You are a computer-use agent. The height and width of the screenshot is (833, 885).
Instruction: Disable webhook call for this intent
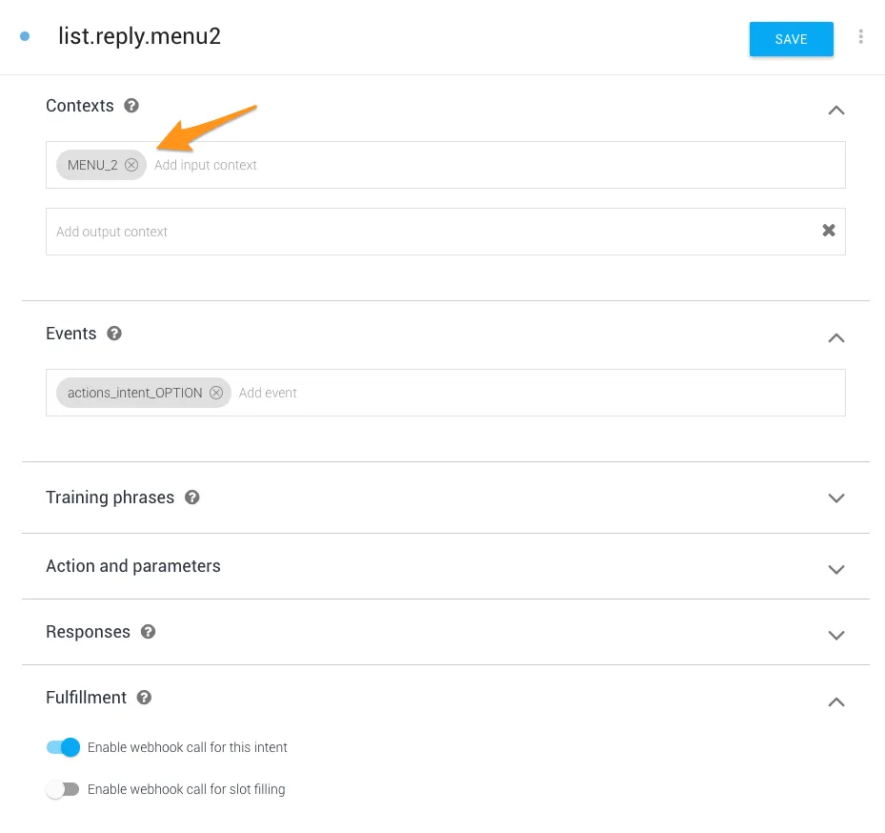coord(64,747)
